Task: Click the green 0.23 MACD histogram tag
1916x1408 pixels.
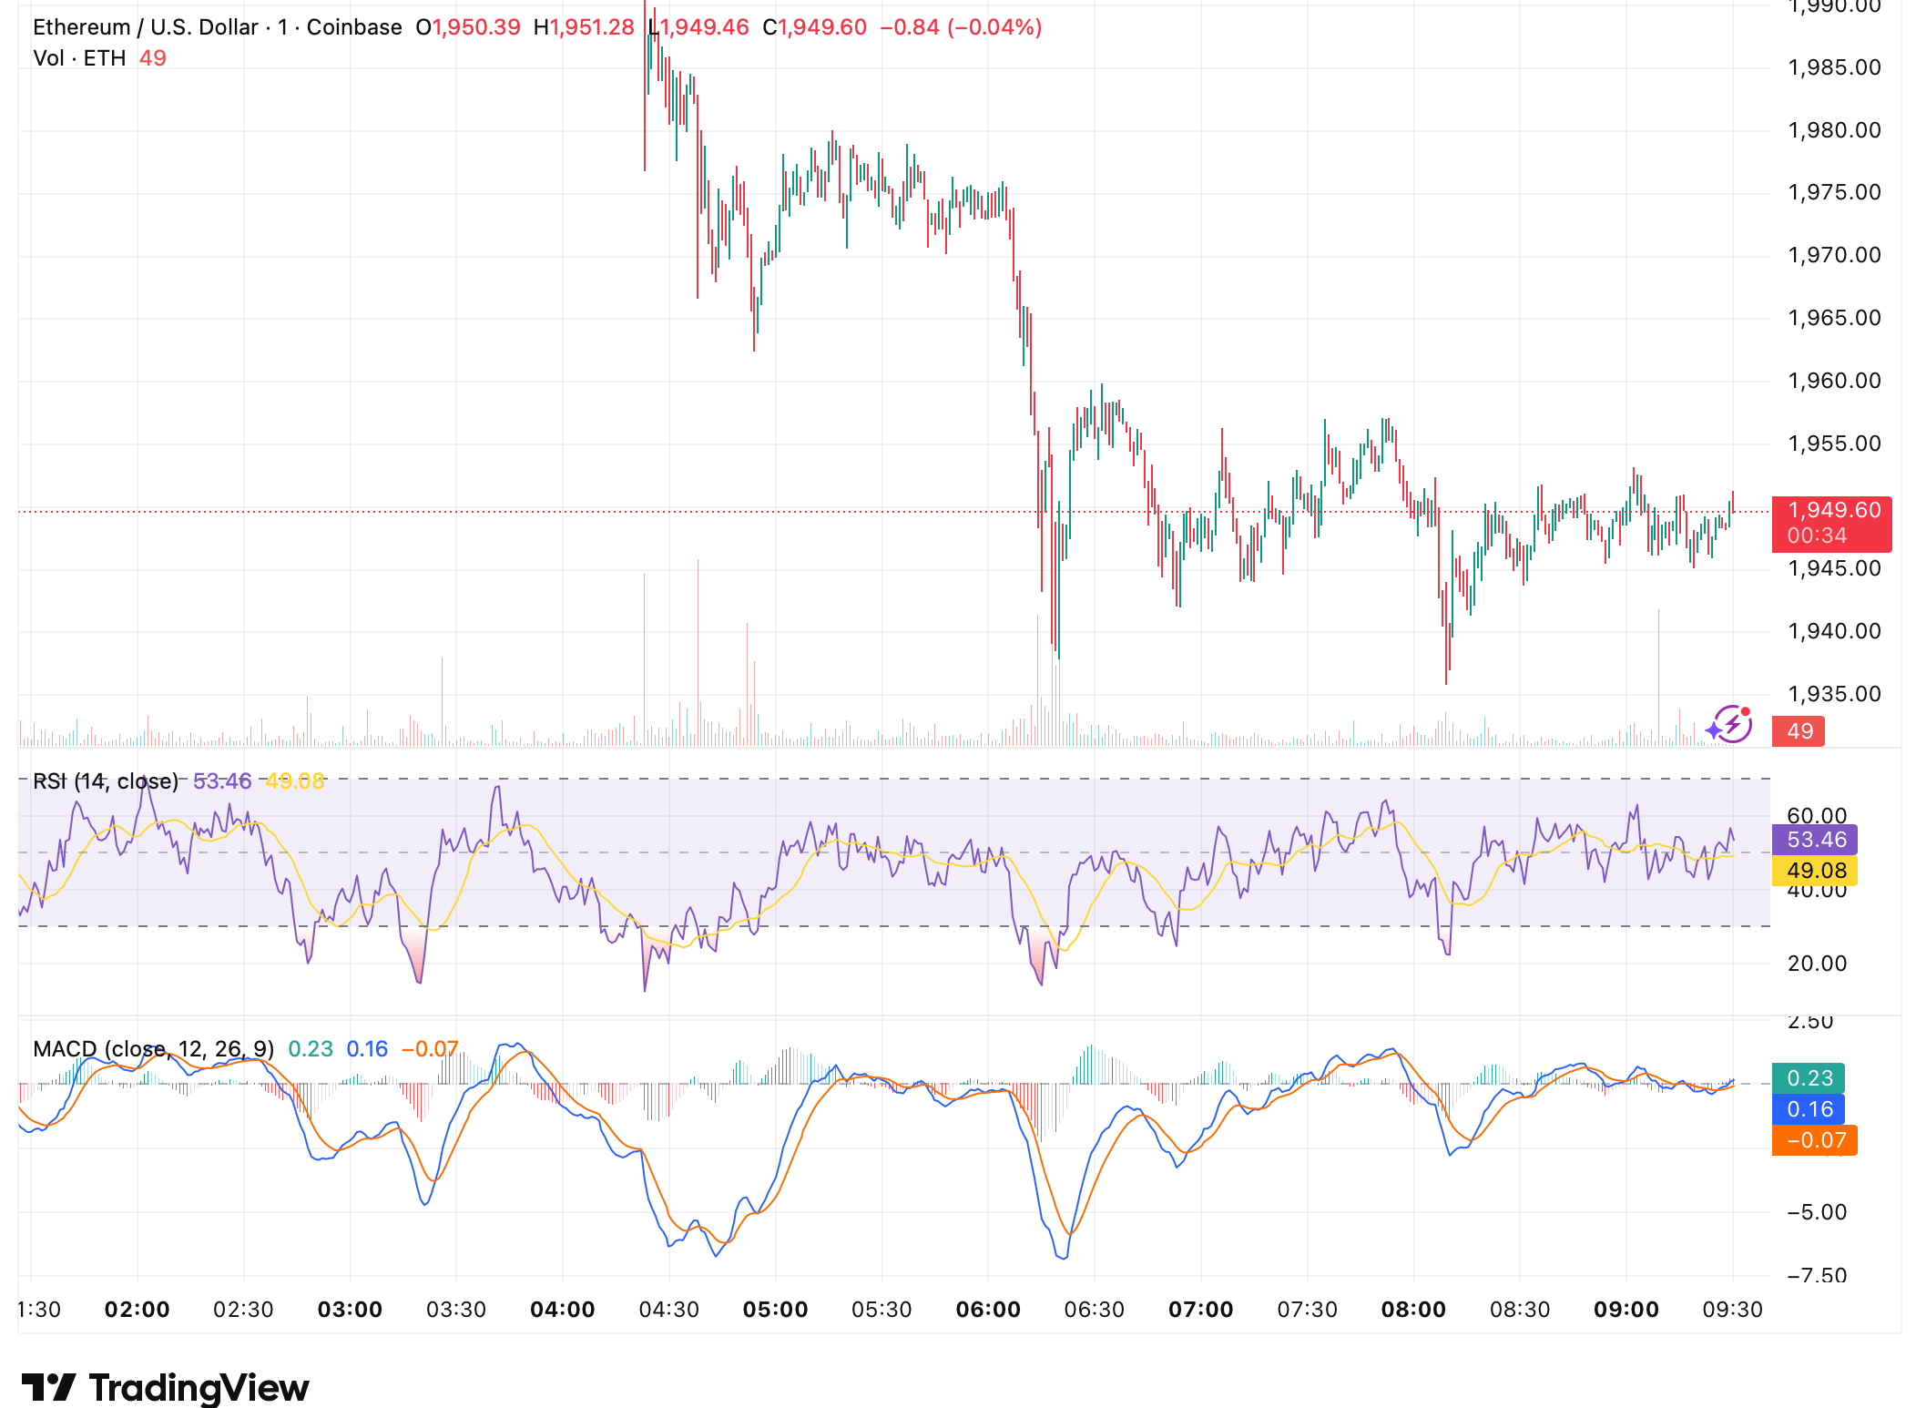Action: point(1809,1078)
